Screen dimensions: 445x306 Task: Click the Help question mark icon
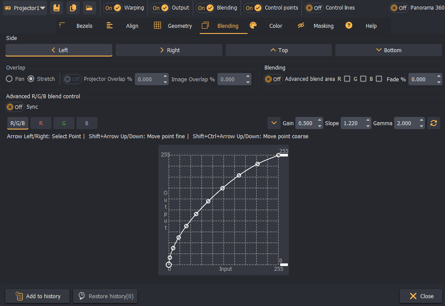point(349,26)
